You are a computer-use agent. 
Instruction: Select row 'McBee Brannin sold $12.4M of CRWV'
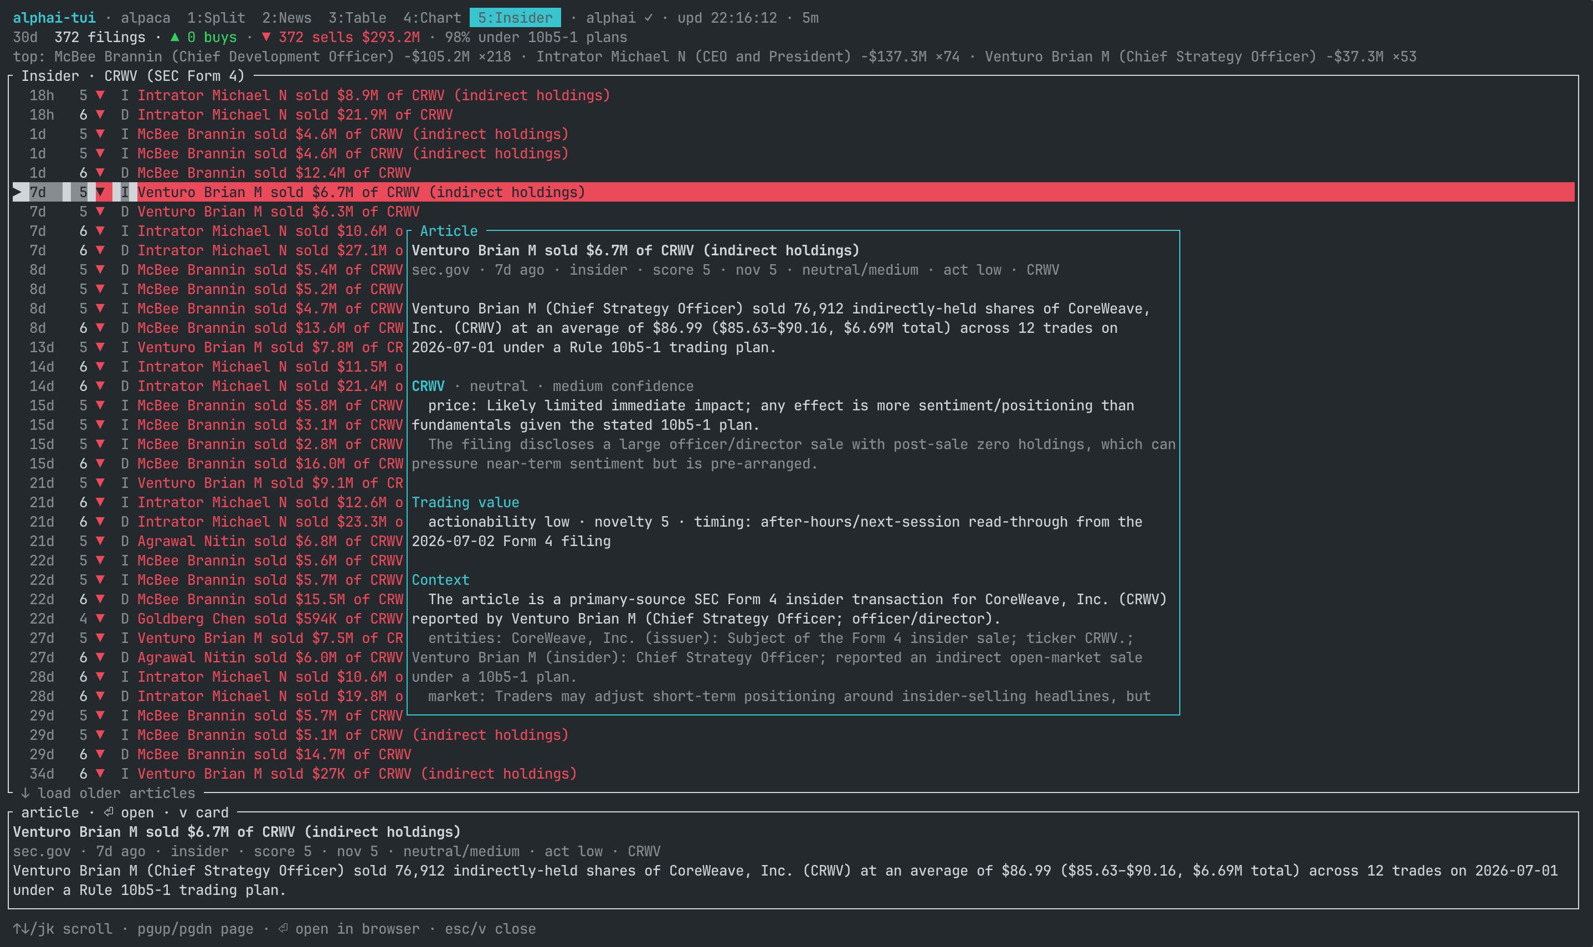click(793, 173)
